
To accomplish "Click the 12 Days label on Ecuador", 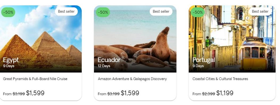I will coord(104,66).
